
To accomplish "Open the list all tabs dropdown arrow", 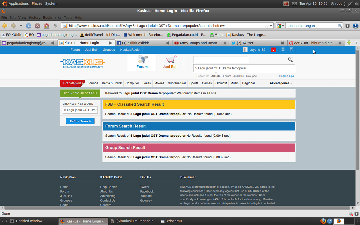I will coord(356,43).
